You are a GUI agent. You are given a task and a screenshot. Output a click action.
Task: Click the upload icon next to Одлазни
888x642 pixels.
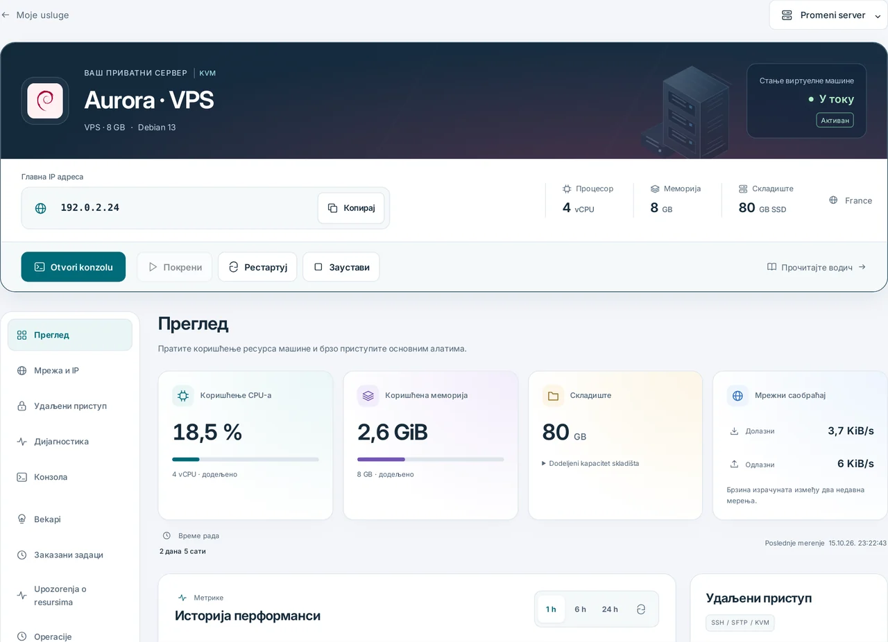coord(734,465)
